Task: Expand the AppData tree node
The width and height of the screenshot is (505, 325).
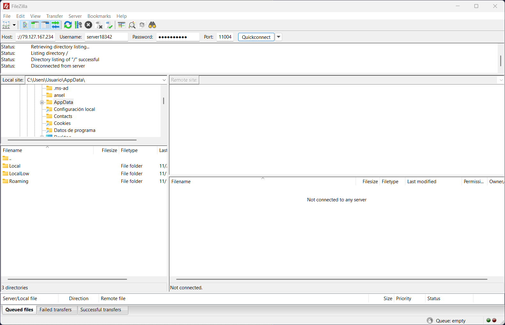Action: (x=42, y=102)
